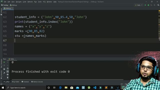Open the Edit menu
The height and width of the screenshot is (90, 160).
(x=9, y=2)
